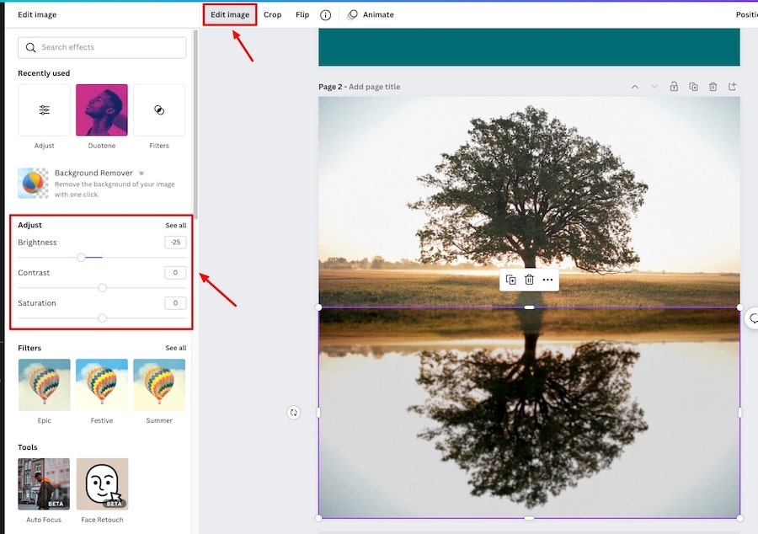Click Add page title text

click(374, 87)
